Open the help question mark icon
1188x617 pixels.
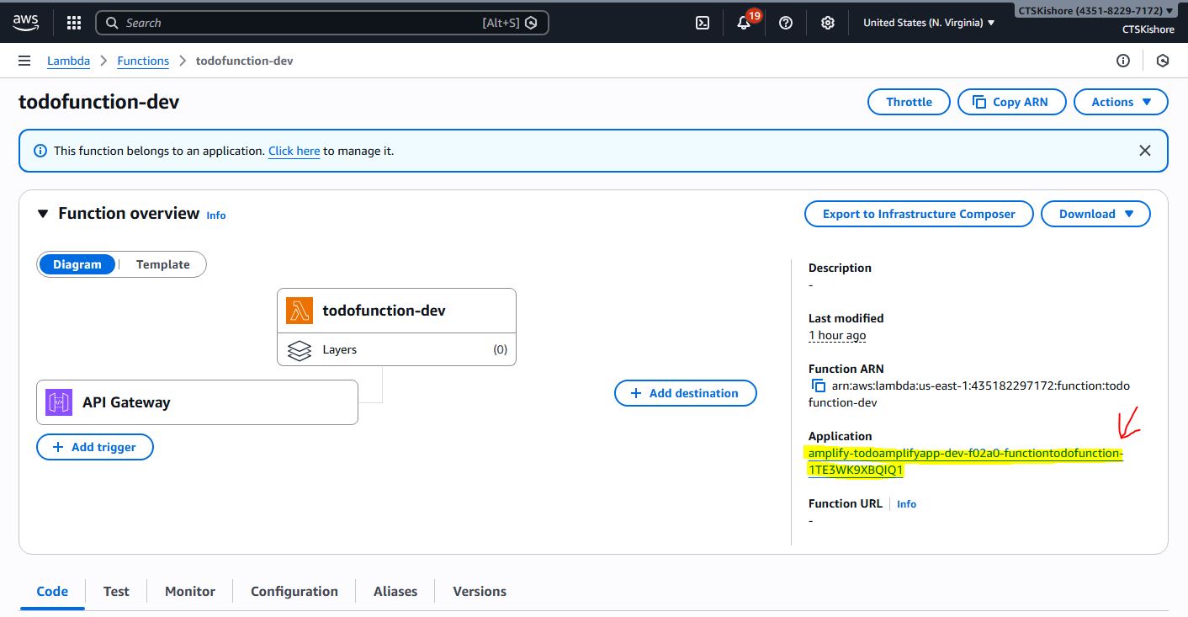click(786, 23)
